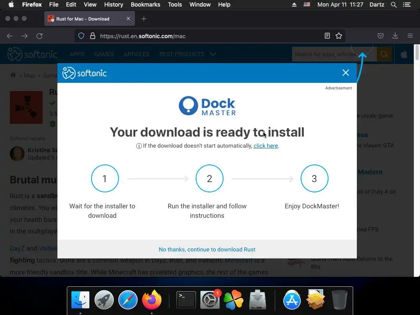The width and height of the screenshot is (420, 315).
Task: Click the eject icon in menu bar
Action: click(294, 5)
